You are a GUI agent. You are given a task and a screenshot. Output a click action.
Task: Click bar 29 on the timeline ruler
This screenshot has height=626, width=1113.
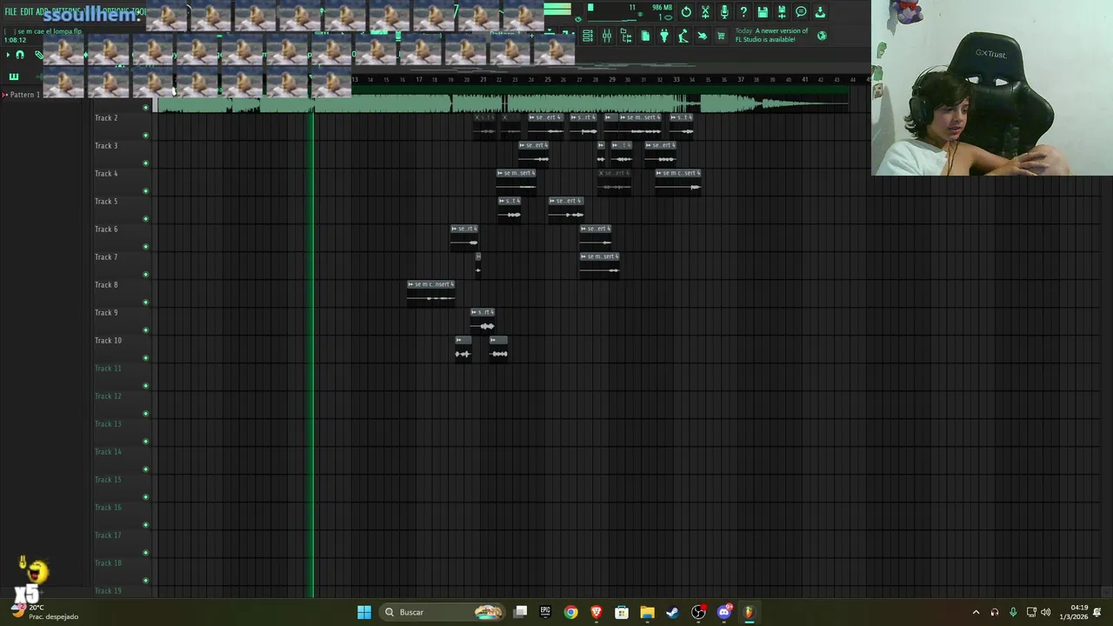point(611,79)
